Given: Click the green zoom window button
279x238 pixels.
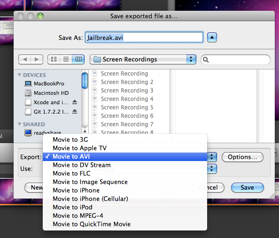Looking at the screenshot, I should [x=40, y=16].
